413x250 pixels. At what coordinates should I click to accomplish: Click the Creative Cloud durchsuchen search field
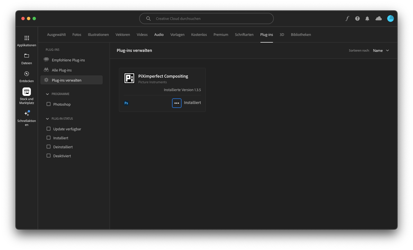(206, 18)
